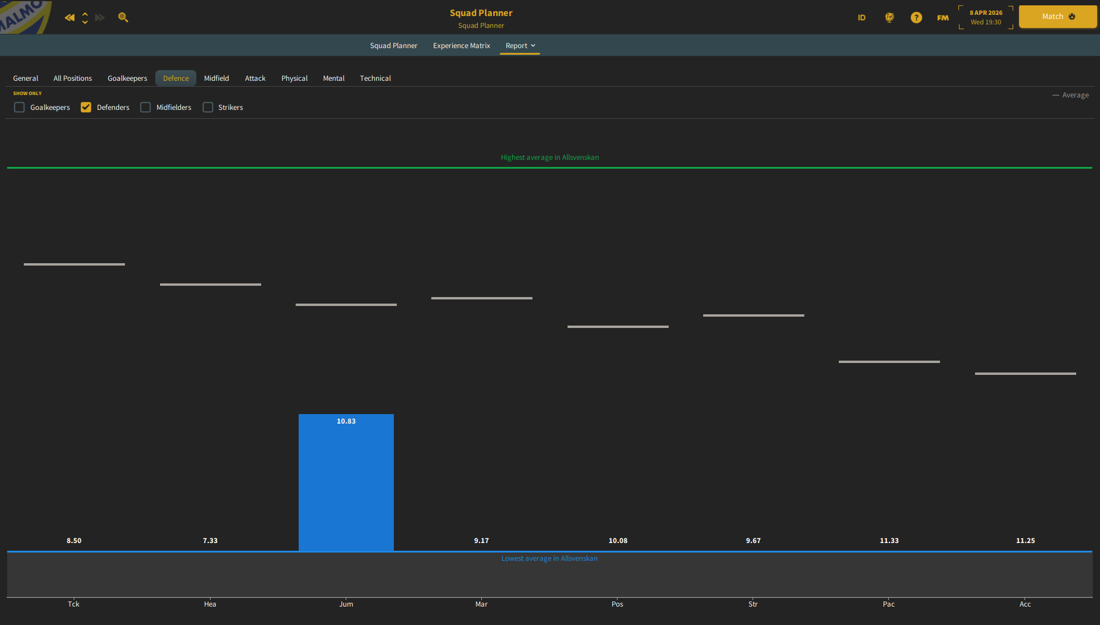Open the history up-down chevron list
1100x625 pixels.
(85, 18)
